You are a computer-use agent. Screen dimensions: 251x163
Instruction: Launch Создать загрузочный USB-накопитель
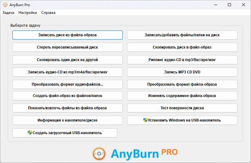65,133
